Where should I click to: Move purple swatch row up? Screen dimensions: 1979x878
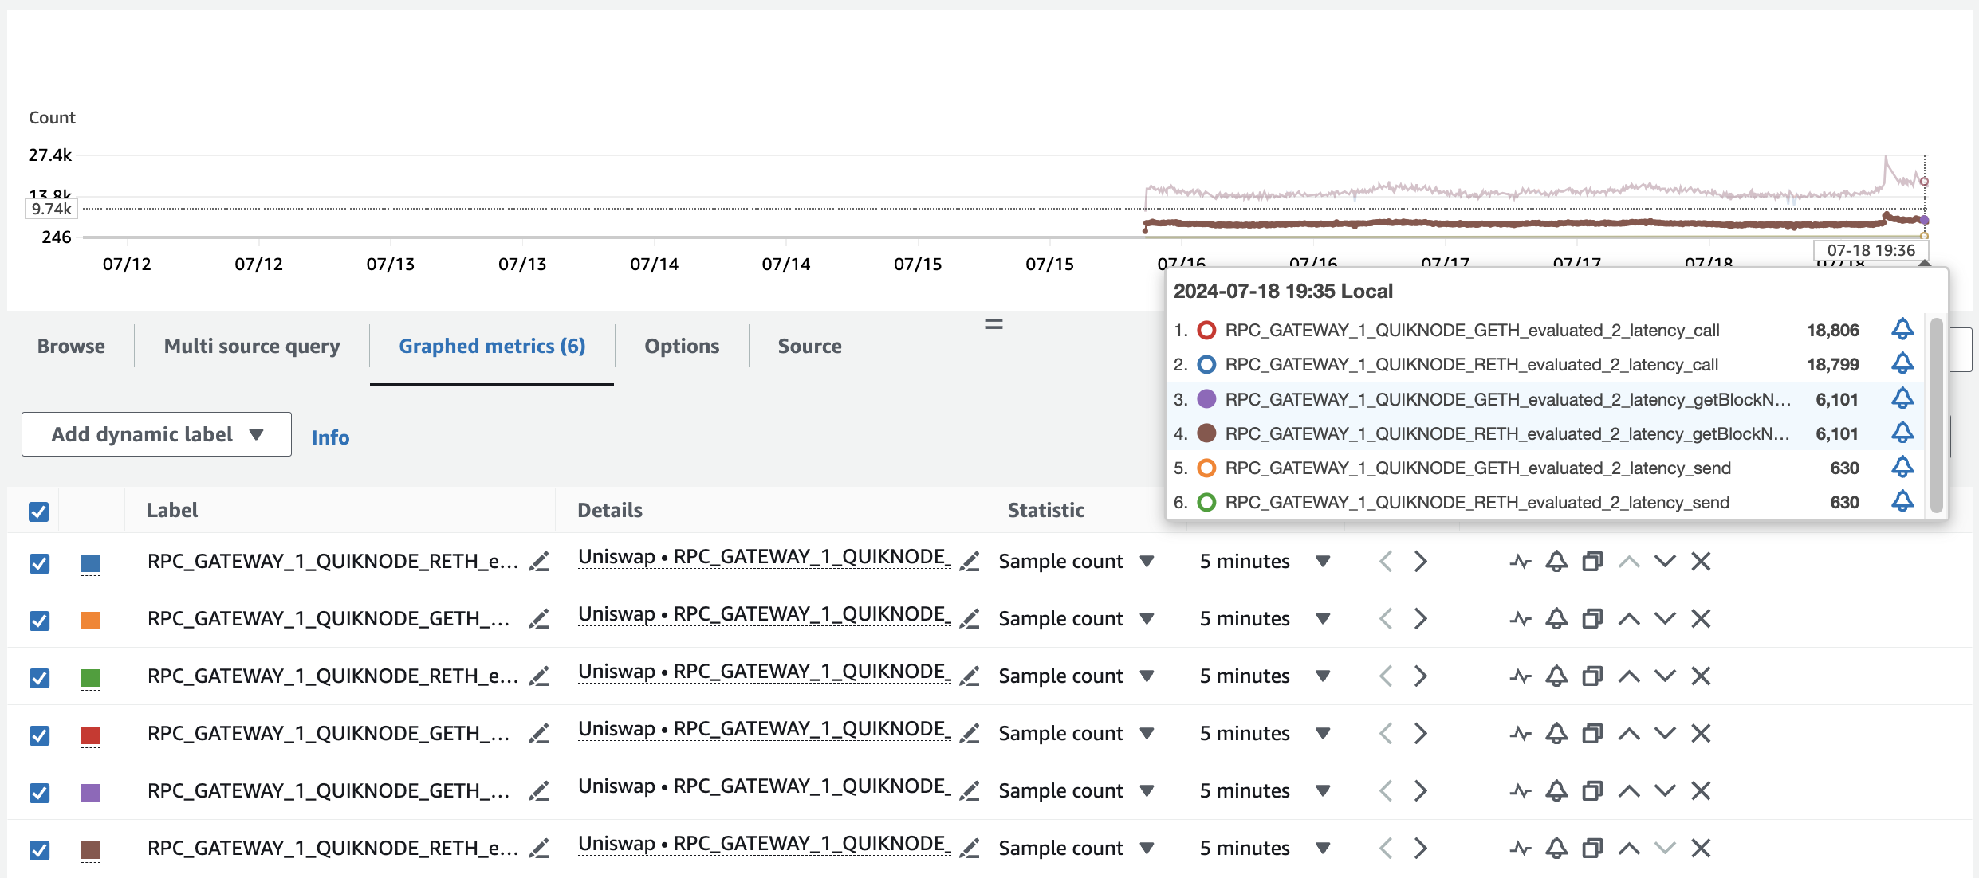coord(1629,791)
